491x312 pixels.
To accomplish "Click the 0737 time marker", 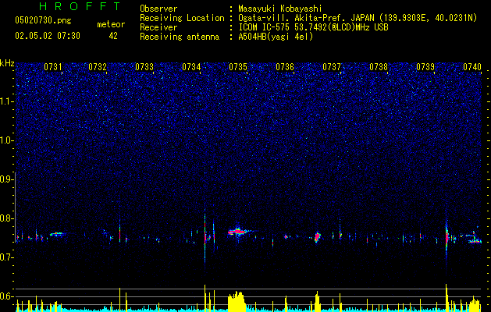I will tap(332, 67).
